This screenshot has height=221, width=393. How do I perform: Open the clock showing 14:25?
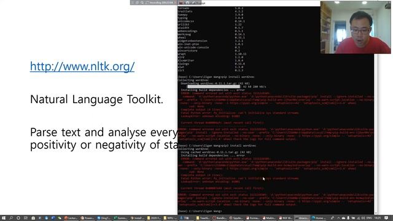pyautogui.click(x=378, y=218)
